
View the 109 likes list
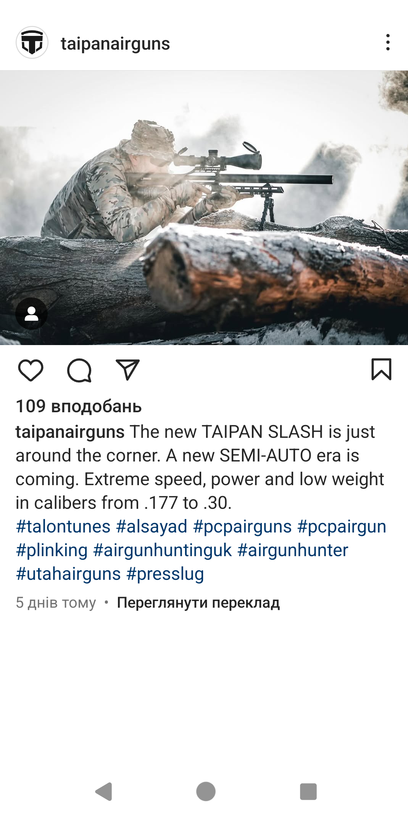pyautogui.click(x=79, y=406)
